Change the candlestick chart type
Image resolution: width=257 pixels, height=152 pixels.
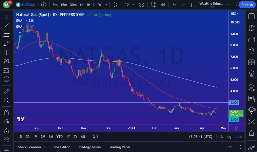(115, 5)
